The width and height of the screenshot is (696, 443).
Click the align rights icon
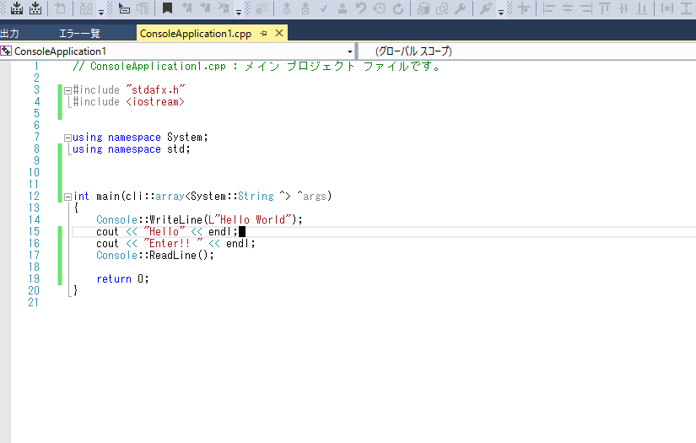click(x=586, y=8)
